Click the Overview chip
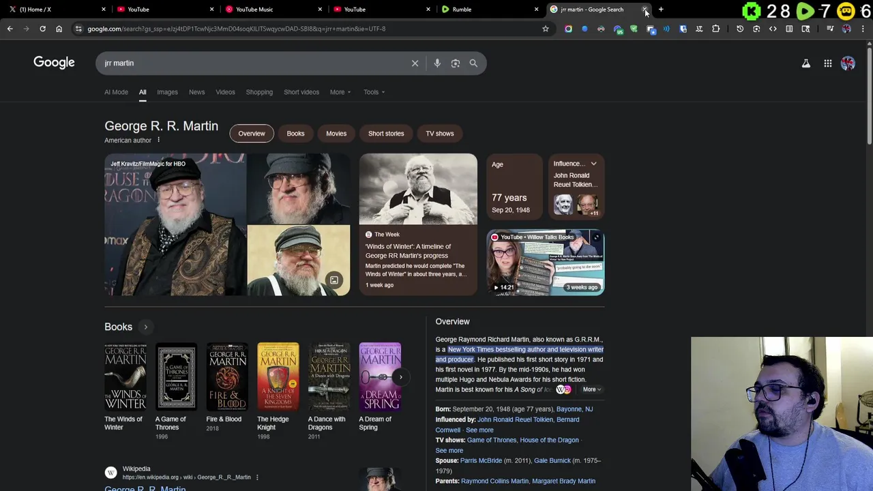The height and width of the screenshot is (491, 873). (x=252, y=134)
